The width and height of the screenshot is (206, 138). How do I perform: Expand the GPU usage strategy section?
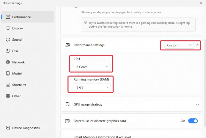pos(197,104)
